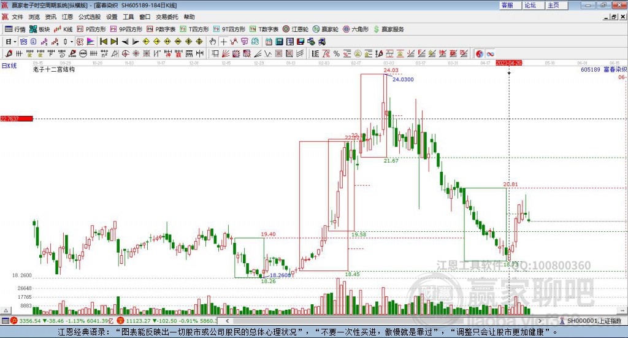Viewport: 628px width, 338px height.
Task: Open 赢家服务 dollar-sign service
Action: pyautogui.click(x=388, y=29)
